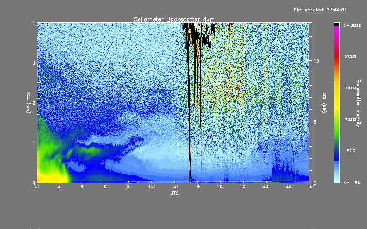
Task: Click the '3' km tick on left axis
Action: 34,63
